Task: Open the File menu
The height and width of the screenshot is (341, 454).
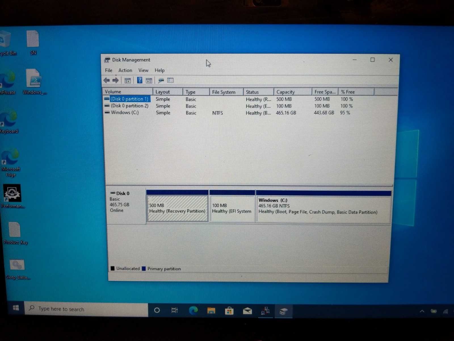Action: [x=109, y=70]
